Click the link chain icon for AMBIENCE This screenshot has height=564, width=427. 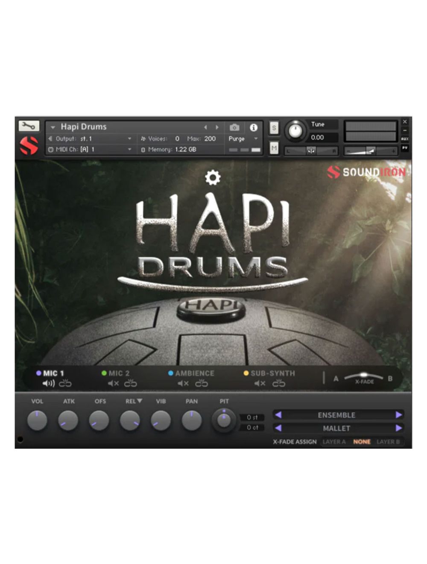[x=202, y=383]
